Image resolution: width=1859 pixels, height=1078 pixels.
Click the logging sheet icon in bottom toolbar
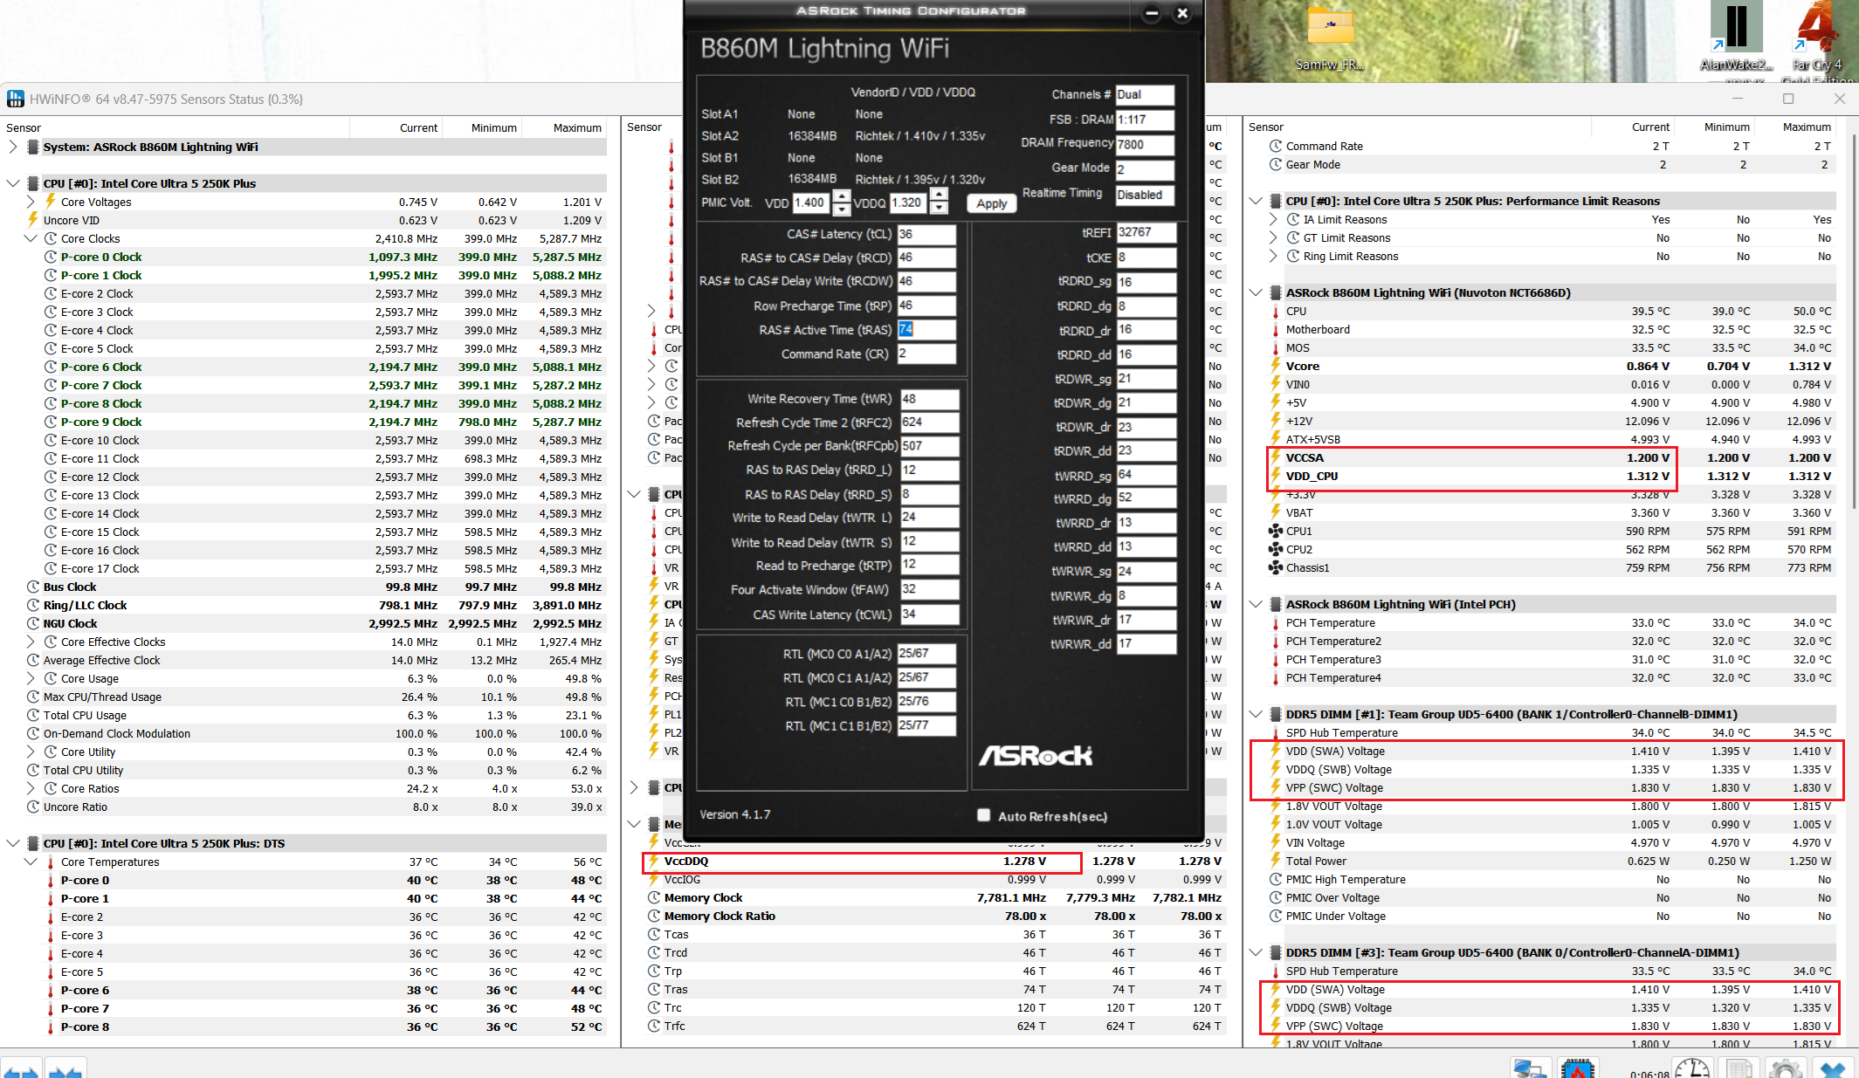[1739, 1068]
